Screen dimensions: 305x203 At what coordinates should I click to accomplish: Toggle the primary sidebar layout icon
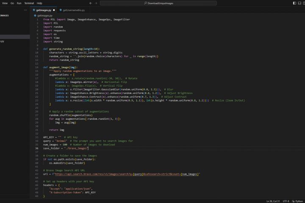pyautogui.click(x=294, y=3)
